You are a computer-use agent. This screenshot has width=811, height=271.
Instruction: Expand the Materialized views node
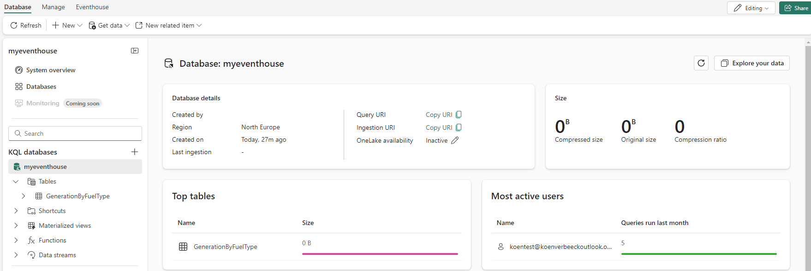click(16, 225)
